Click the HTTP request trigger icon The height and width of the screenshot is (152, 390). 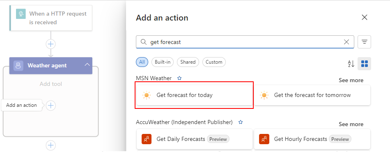pyautogui.click(x=21, y=14)
